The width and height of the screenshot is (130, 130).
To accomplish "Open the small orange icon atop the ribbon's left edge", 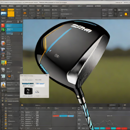I will click(x=4, y=10).
